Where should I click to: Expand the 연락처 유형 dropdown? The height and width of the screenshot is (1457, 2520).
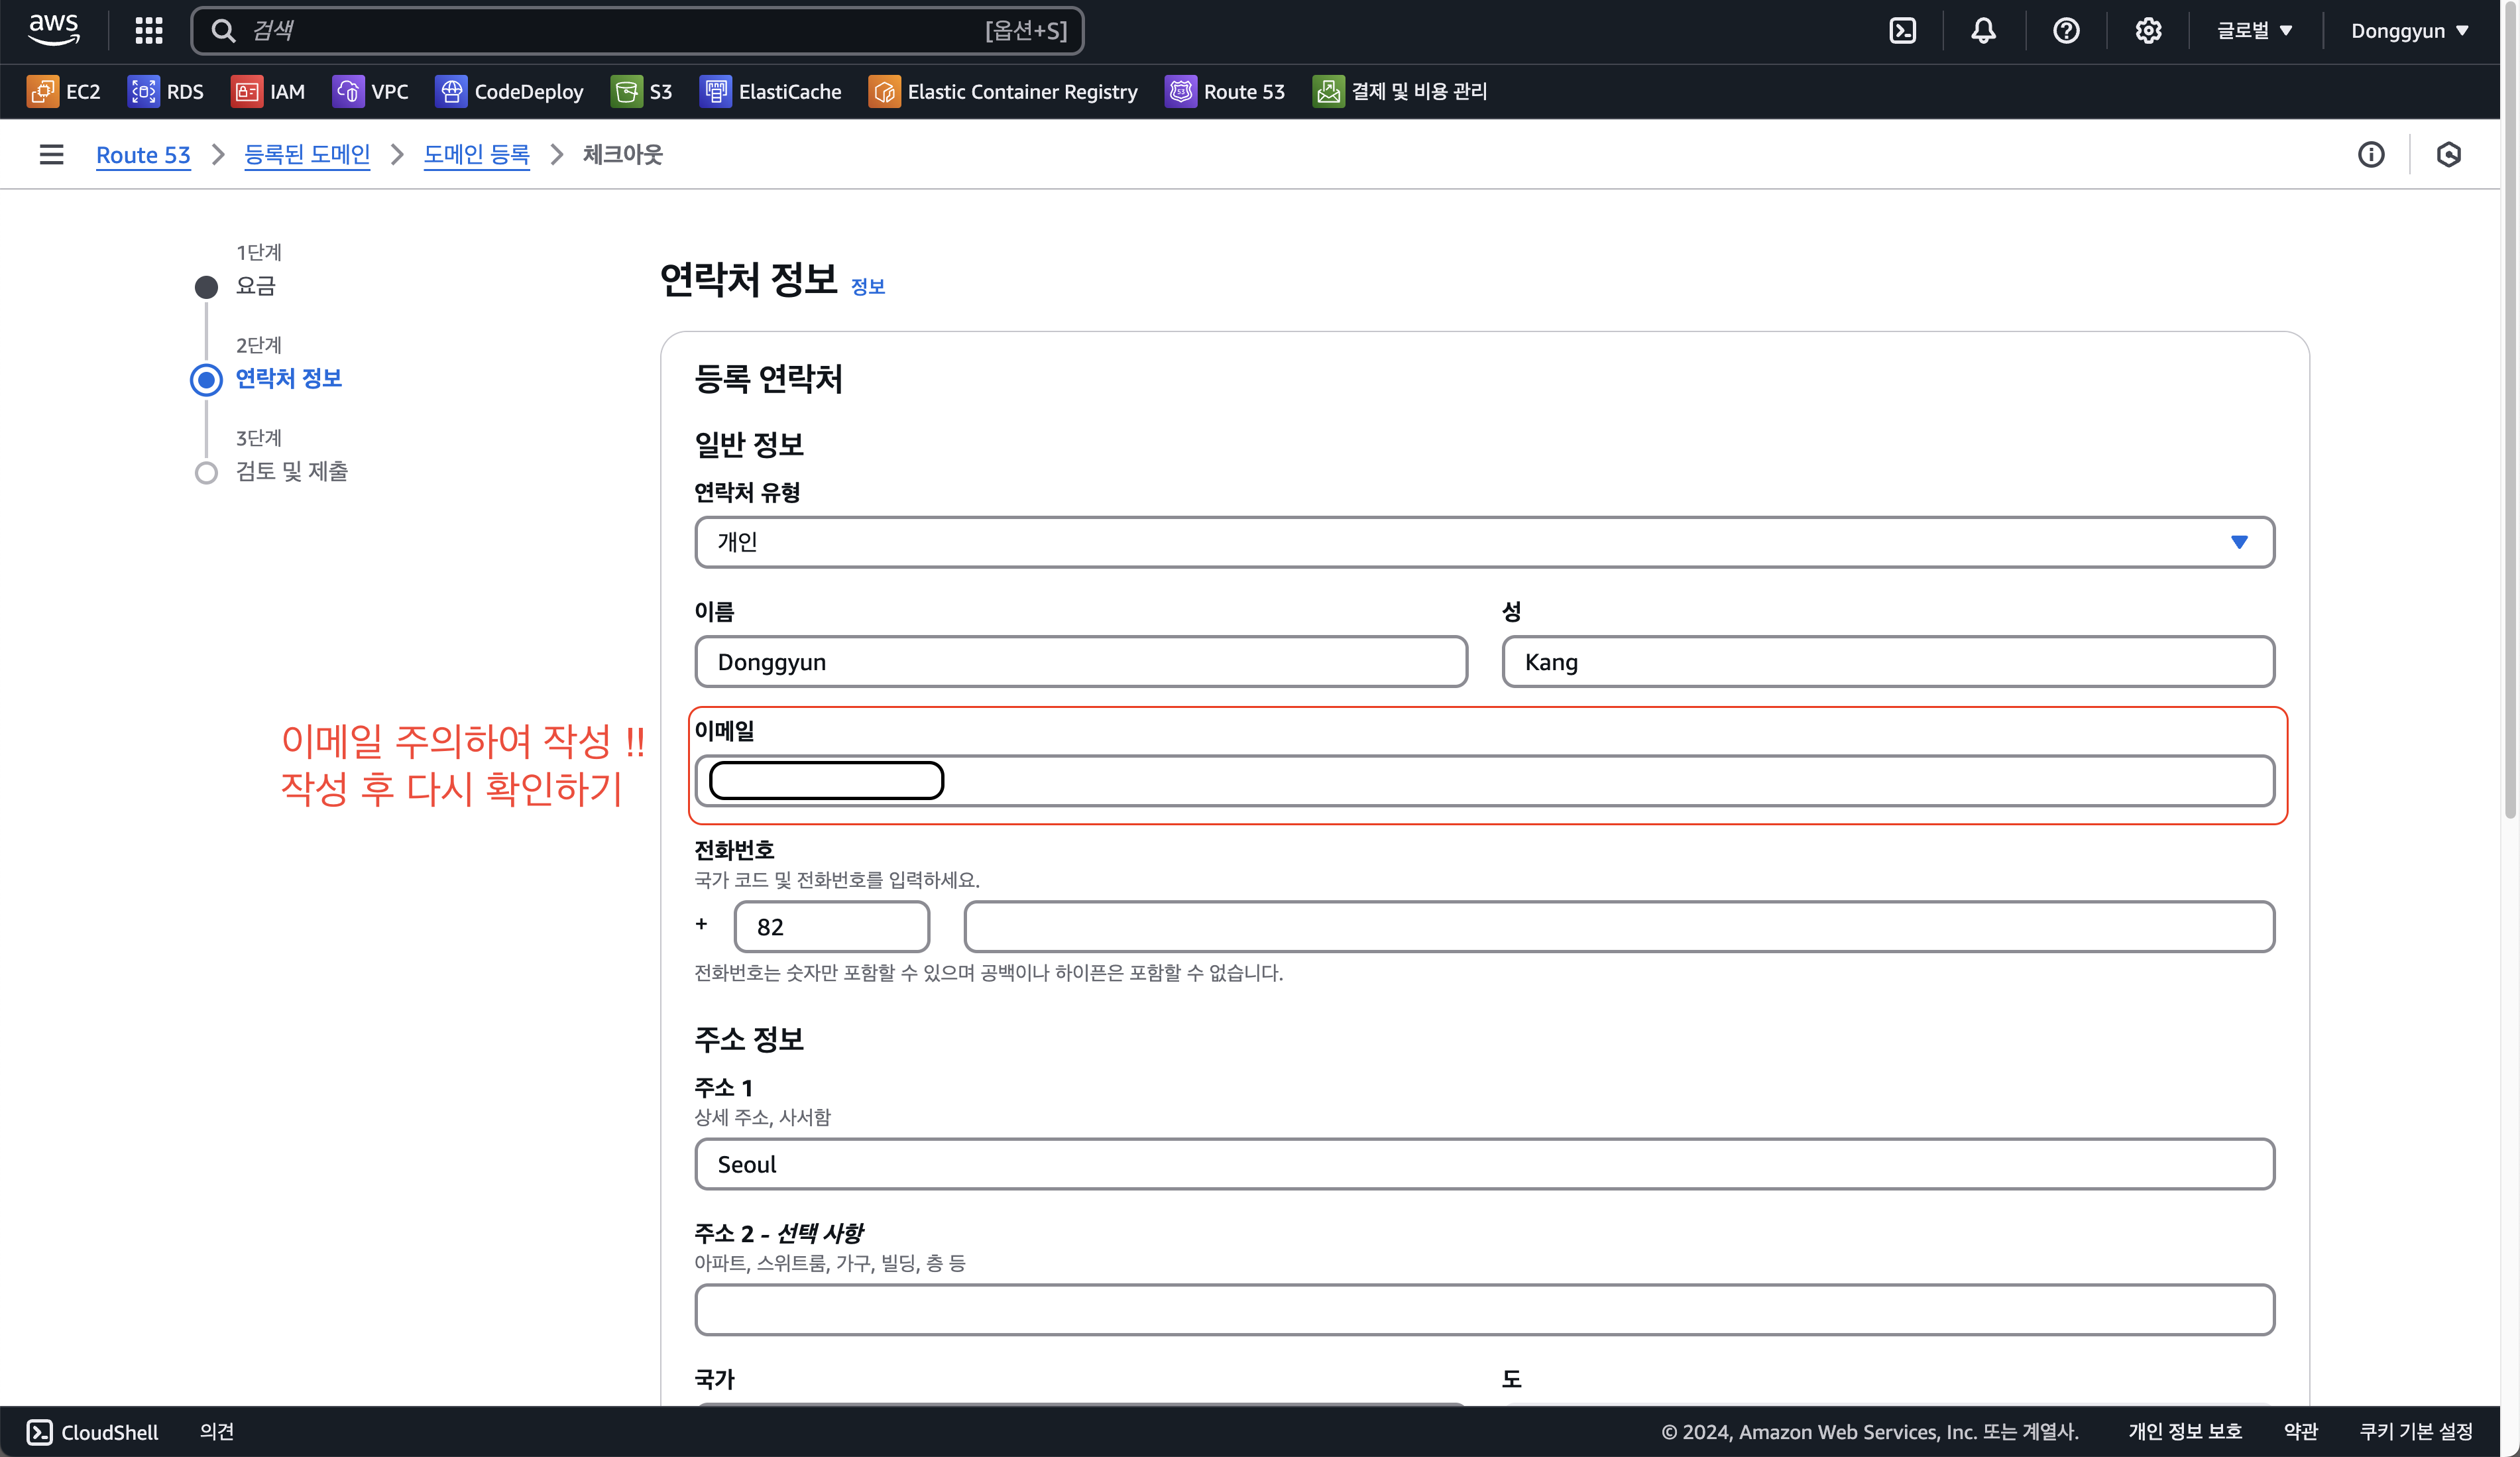1484,542
